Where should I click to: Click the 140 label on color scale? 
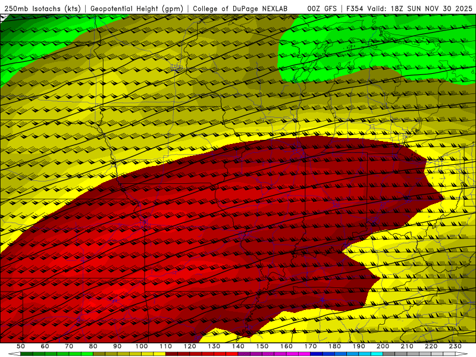pos(238,346)
